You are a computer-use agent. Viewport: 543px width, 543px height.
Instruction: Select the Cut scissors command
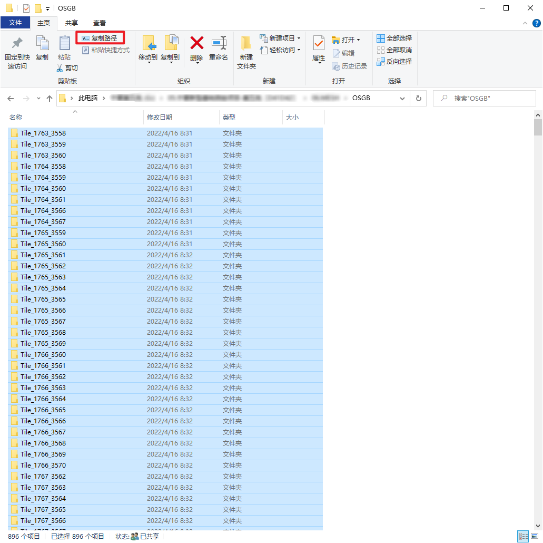(67, 68)
